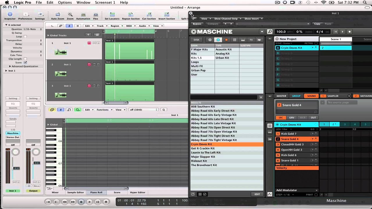Click the Duplicate Track button beside plus
The height and width of the screenshot is (209, 372).
pyautogui.click(x=97, y=35)
